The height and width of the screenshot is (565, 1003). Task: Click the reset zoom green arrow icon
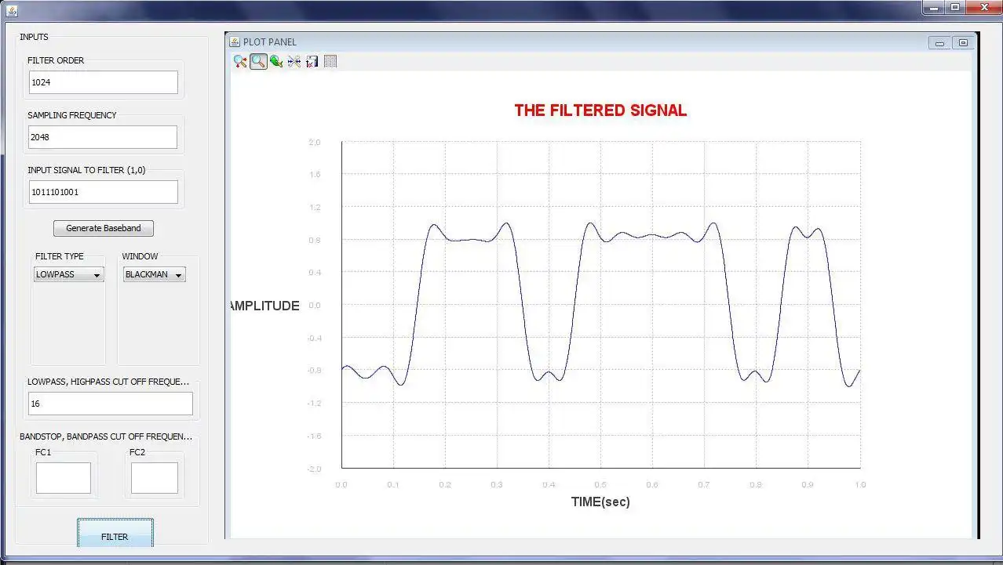click(276, 61)
